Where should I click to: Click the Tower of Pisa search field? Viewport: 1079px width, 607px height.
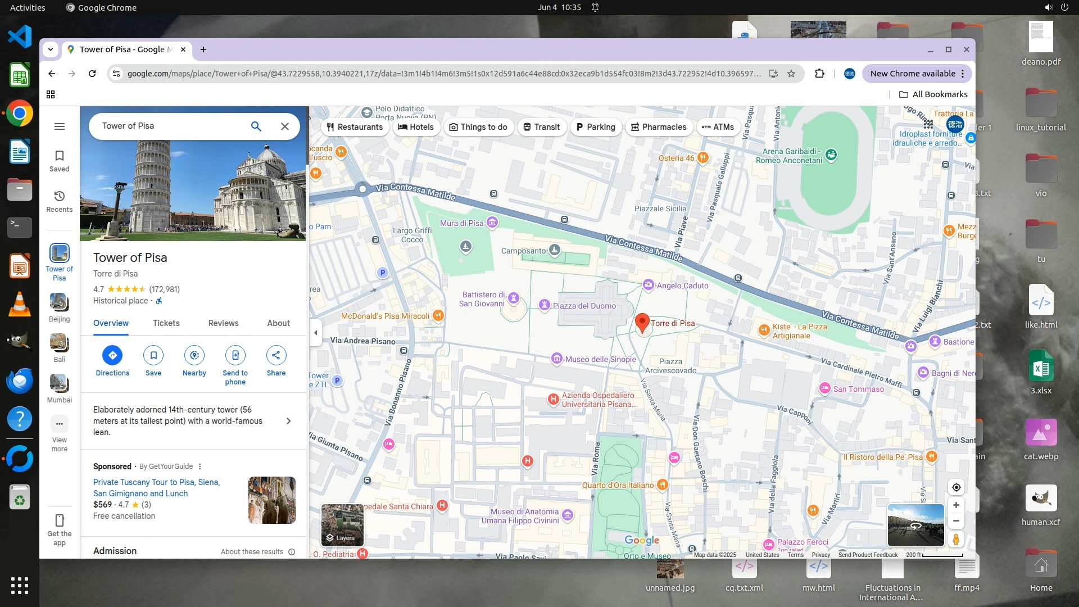[x=169, y=126]
